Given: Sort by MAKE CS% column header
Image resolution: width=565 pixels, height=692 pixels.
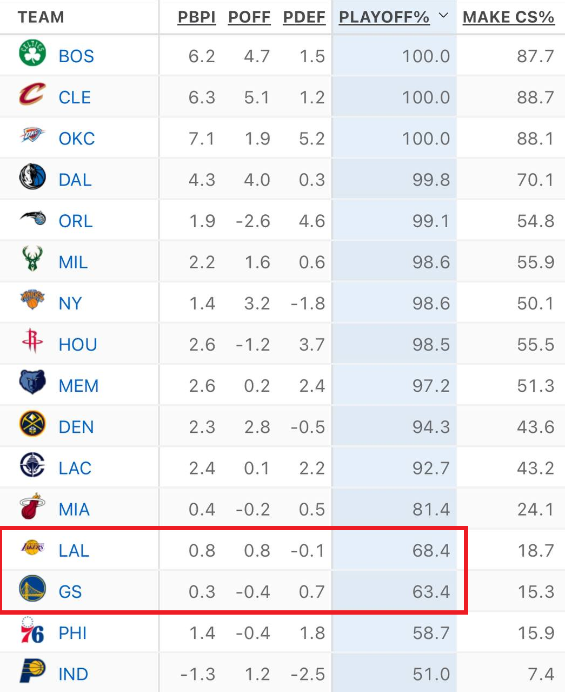Looking at the screenshot, I should click(x=508, y=17).
